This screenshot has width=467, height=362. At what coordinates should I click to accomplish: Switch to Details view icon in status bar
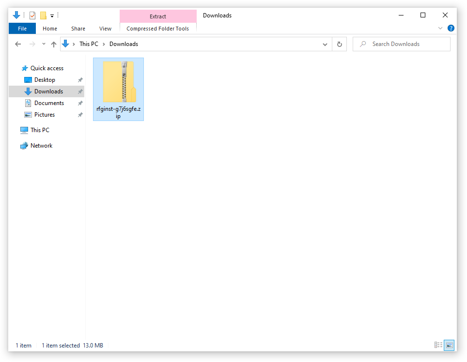pos(438,345)
